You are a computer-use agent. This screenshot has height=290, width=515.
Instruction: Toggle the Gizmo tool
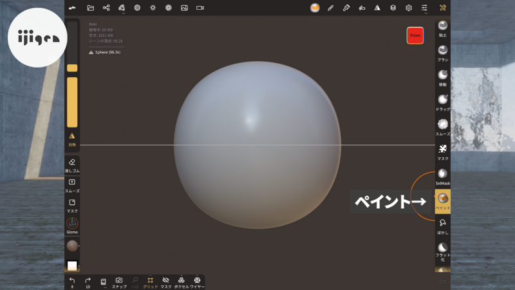click(x=72, y=226)
